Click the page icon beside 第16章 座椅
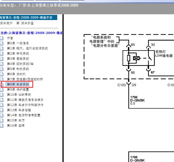 click(x=1, y=125)
